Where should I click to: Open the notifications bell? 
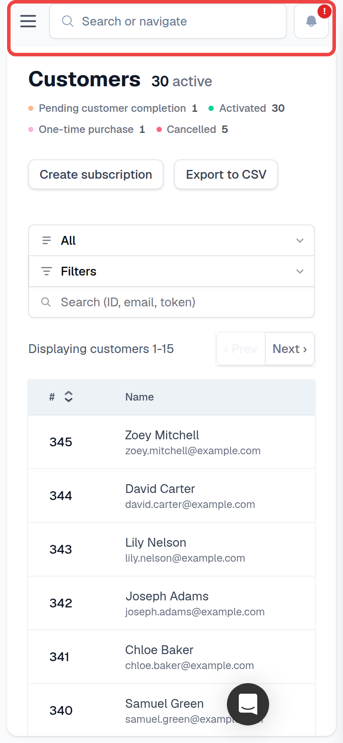(x=311, y=21)
